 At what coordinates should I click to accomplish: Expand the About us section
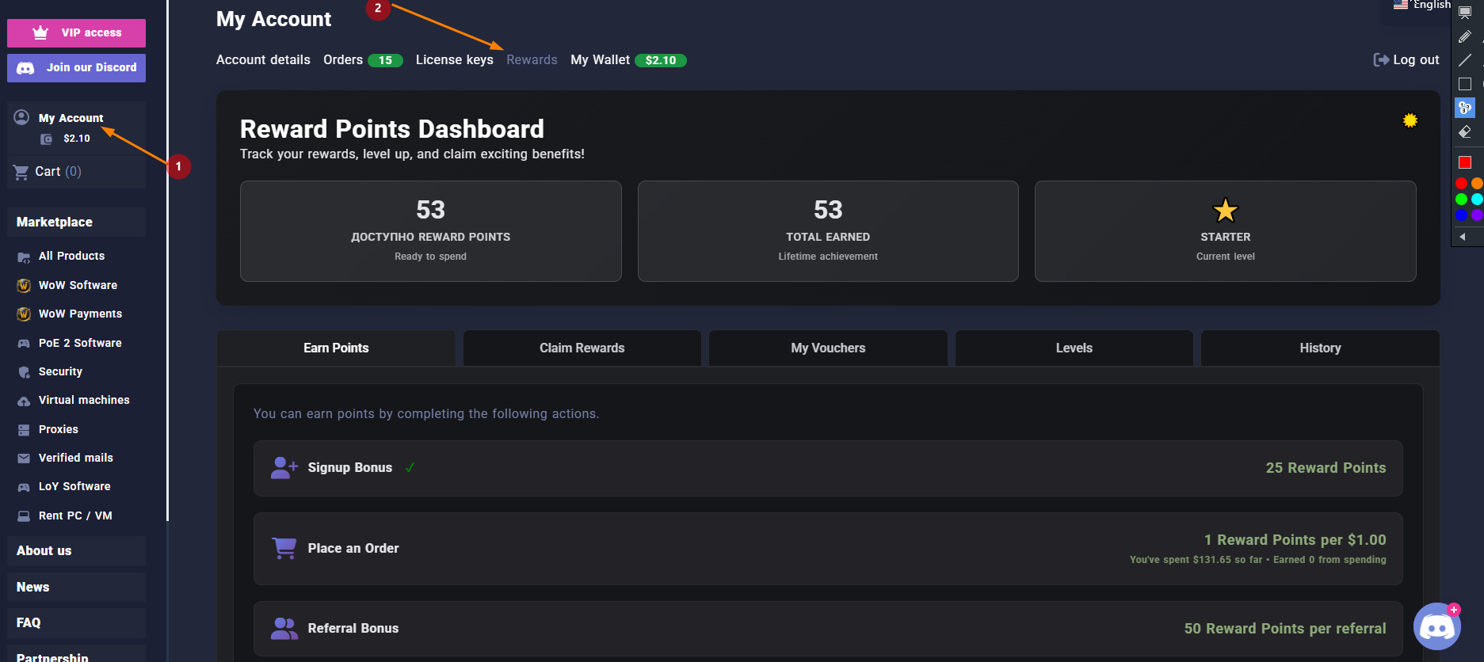76,550
